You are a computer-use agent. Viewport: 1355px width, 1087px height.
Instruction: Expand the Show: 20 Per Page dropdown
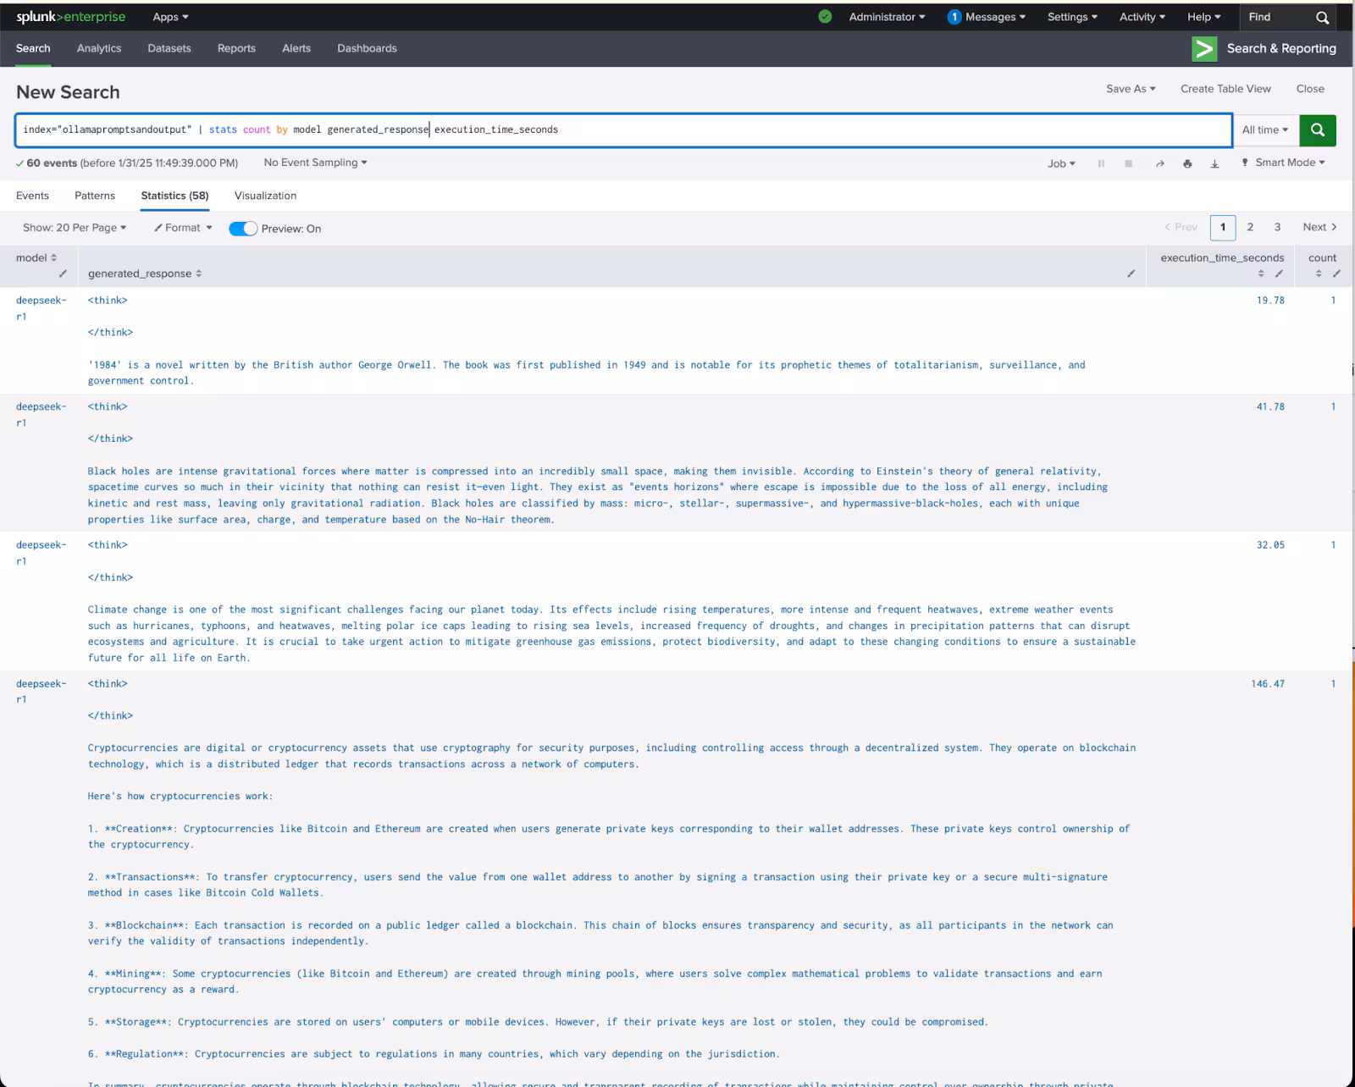click(x=75, y=228)
